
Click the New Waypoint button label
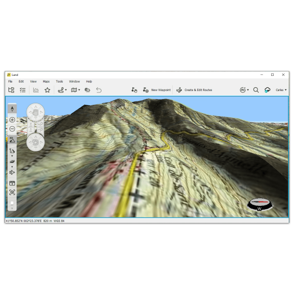pyautogui.click(x=161, y=90)
